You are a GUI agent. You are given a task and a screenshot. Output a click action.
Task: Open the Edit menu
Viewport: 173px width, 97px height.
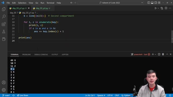(14, 3)
